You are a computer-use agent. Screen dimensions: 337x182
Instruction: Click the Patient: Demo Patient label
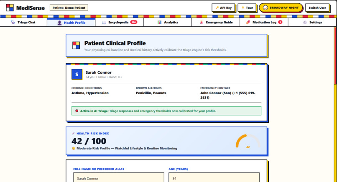tap(69, 8)
